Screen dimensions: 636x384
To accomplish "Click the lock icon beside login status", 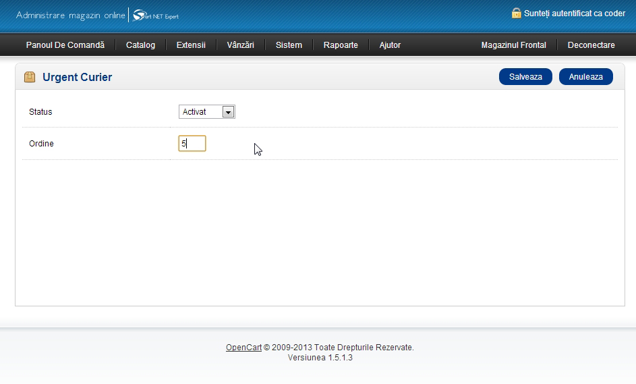I will (517, 13).
